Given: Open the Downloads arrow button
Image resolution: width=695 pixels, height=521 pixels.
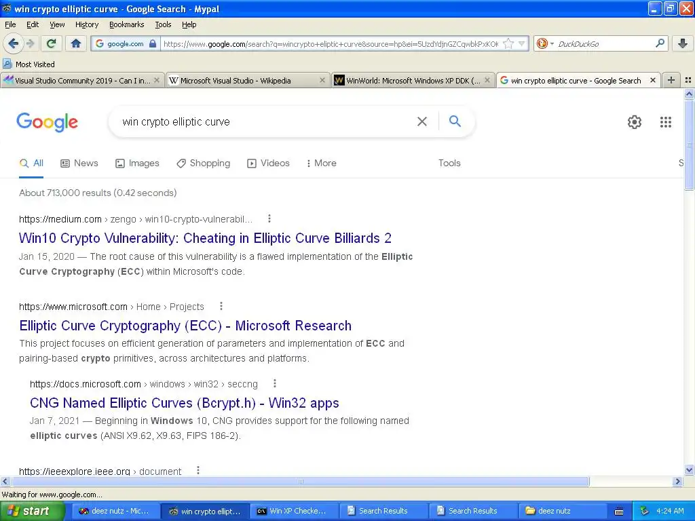Looking at the screenshot, I should (683, 43).
